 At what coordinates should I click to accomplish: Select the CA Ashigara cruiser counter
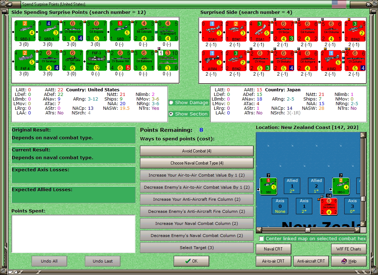308,60
